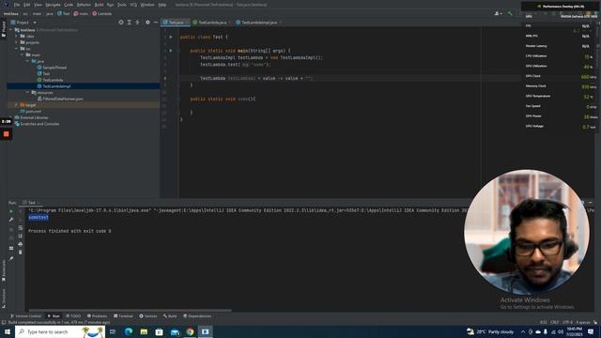Open the File menu
The image size is (601, 338).
click(17, 5)
